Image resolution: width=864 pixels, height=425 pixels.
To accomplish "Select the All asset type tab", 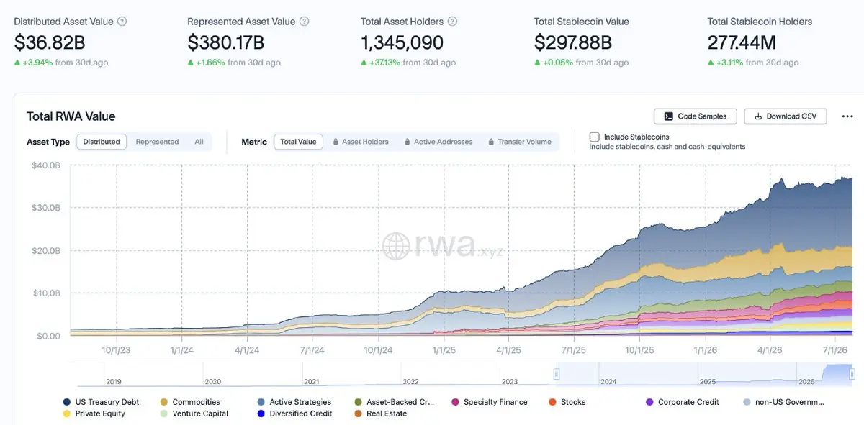I will 199,142.
